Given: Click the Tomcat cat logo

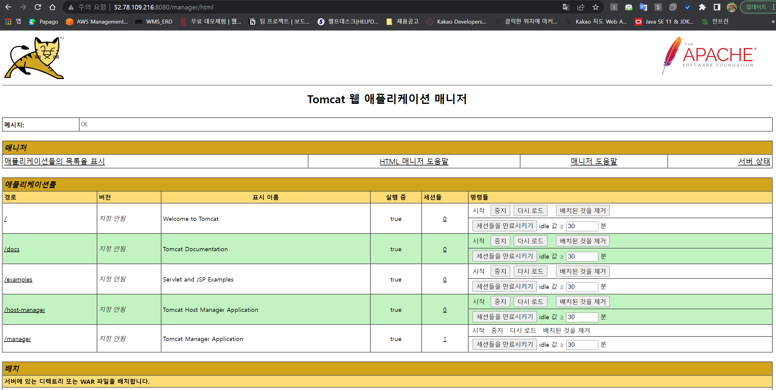Looking at the screenshot, I should (x=34, y=58).
